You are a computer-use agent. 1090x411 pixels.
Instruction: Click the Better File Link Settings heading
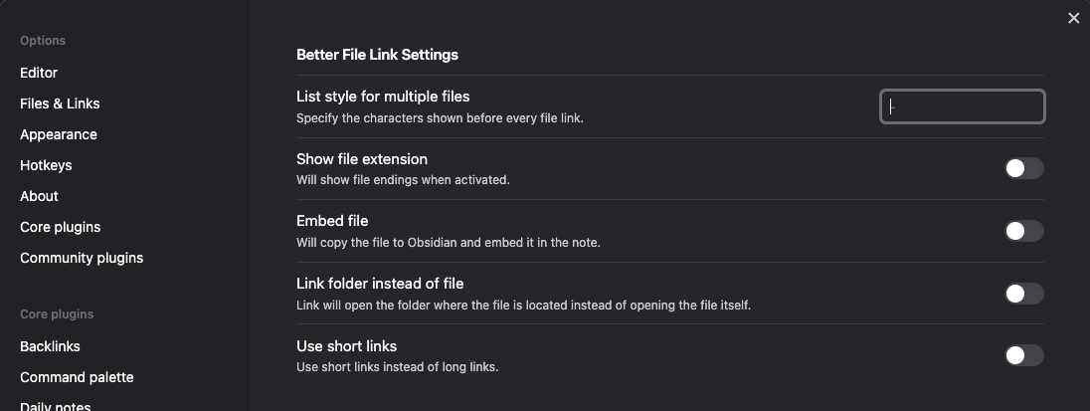(x=377, y=55)
